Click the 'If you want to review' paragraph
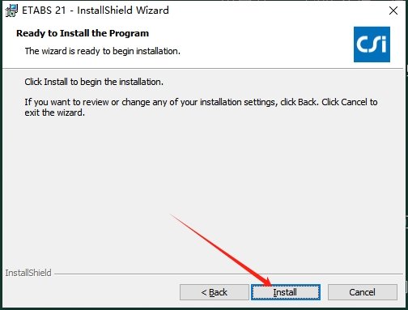The height and width of the screenshot is (310, 408). coord(201,107)
